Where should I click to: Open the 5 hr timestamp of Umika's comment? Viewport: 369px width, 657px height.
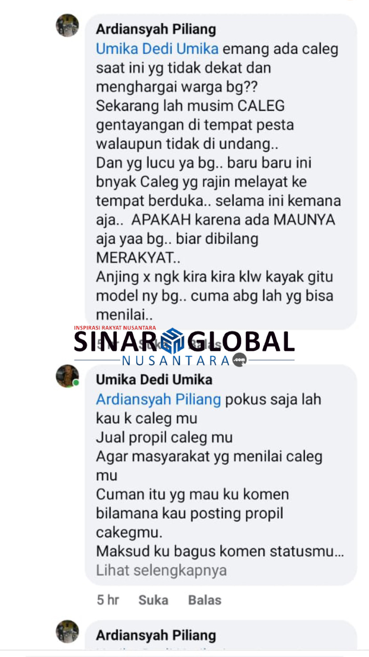[x=108, y=600]
